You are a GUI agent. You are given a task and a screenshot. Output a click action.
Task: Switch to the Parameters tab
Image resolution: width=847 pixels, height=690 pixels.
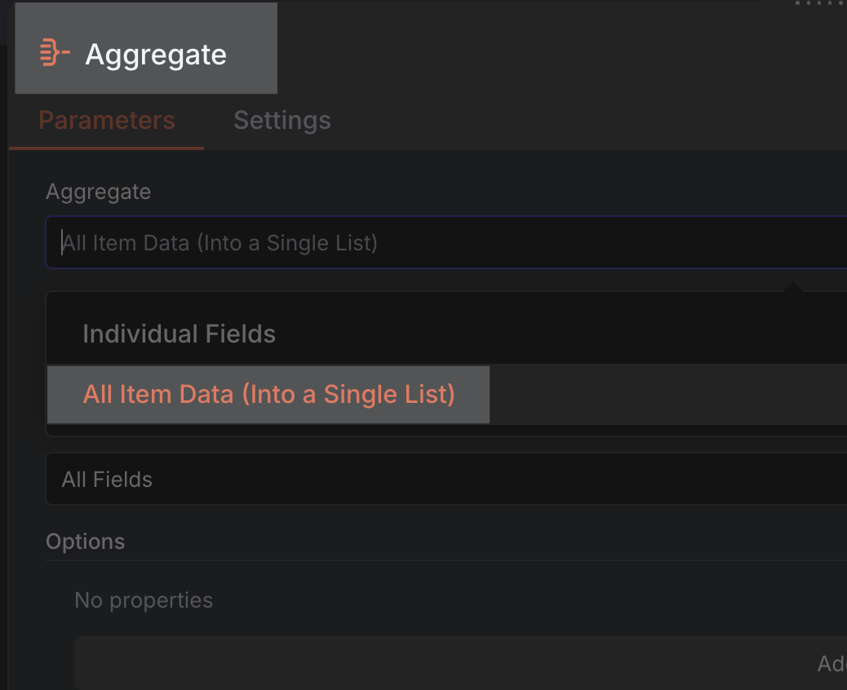pos(106,120)
